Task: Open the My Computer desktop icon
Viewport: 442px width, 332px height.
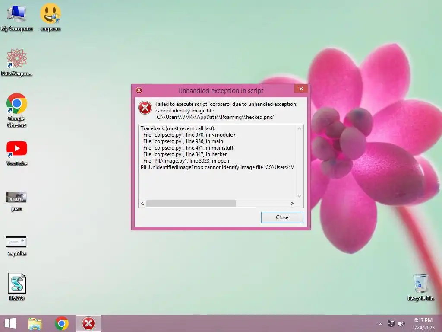Action: coord(17,18)
